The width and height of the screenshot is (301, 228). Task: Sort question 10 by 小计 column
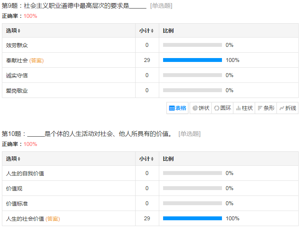tap(146, 159)
